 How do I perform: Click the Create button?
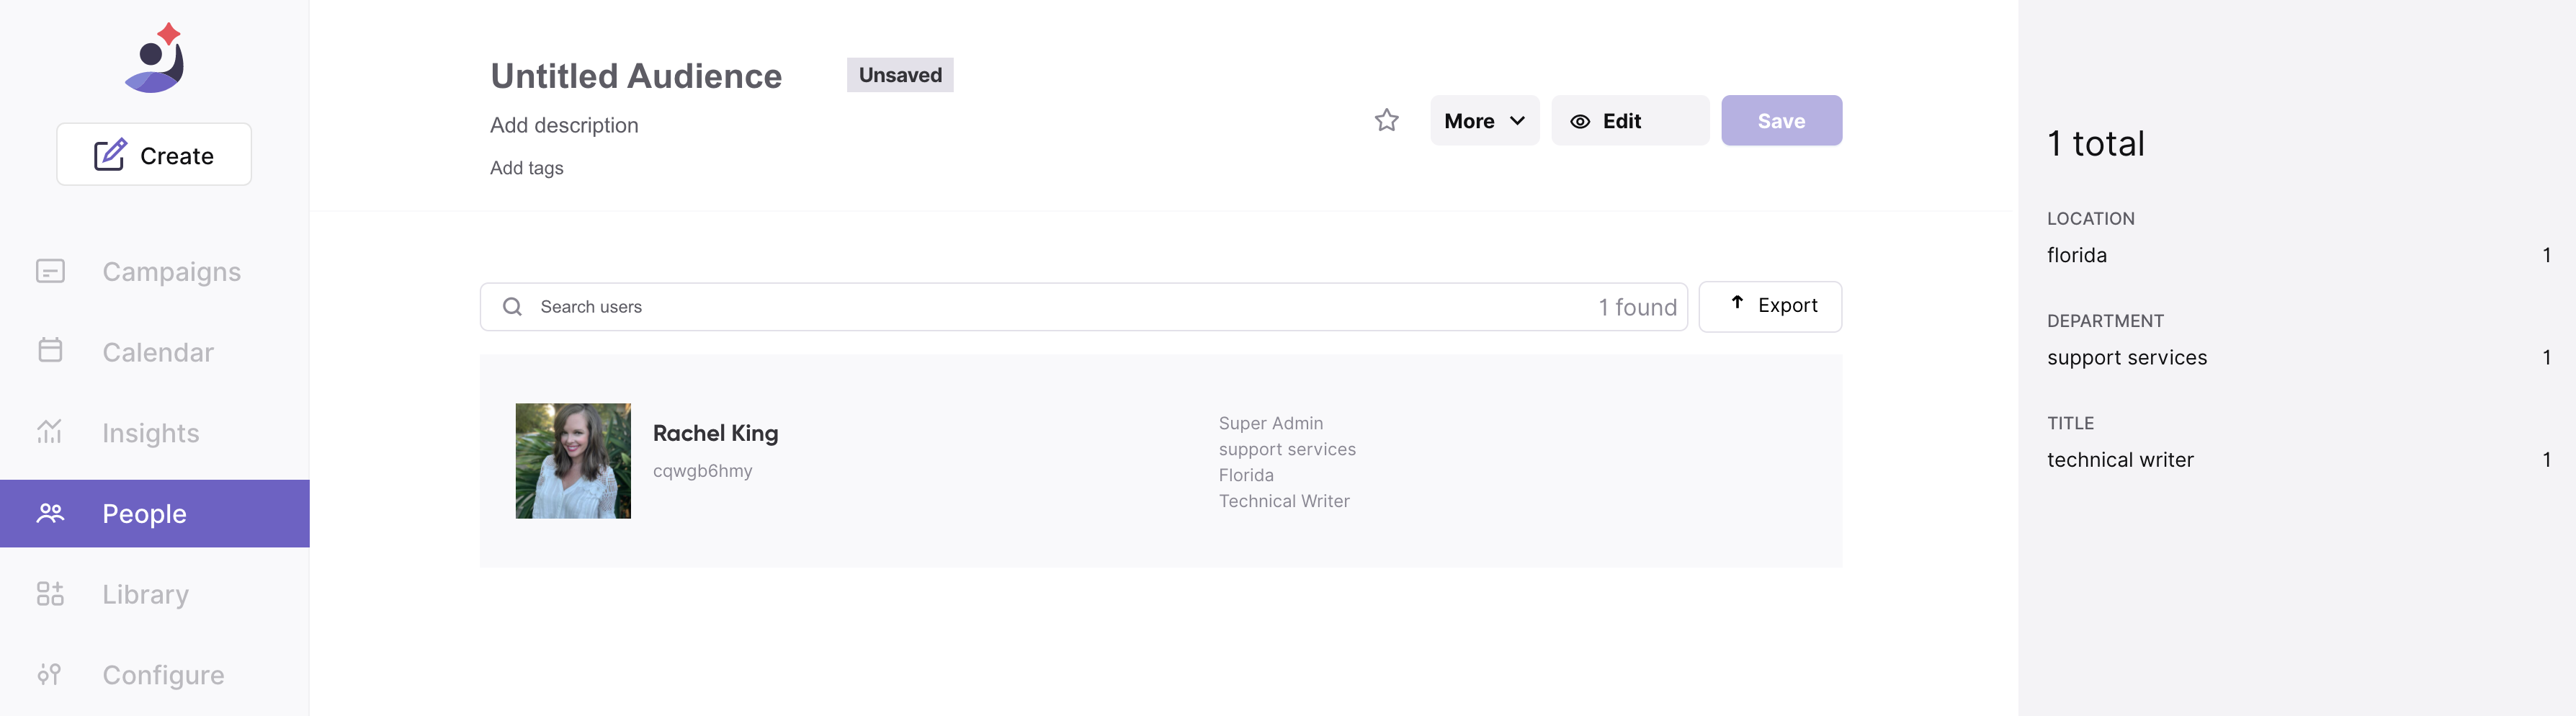coord(154,154)
